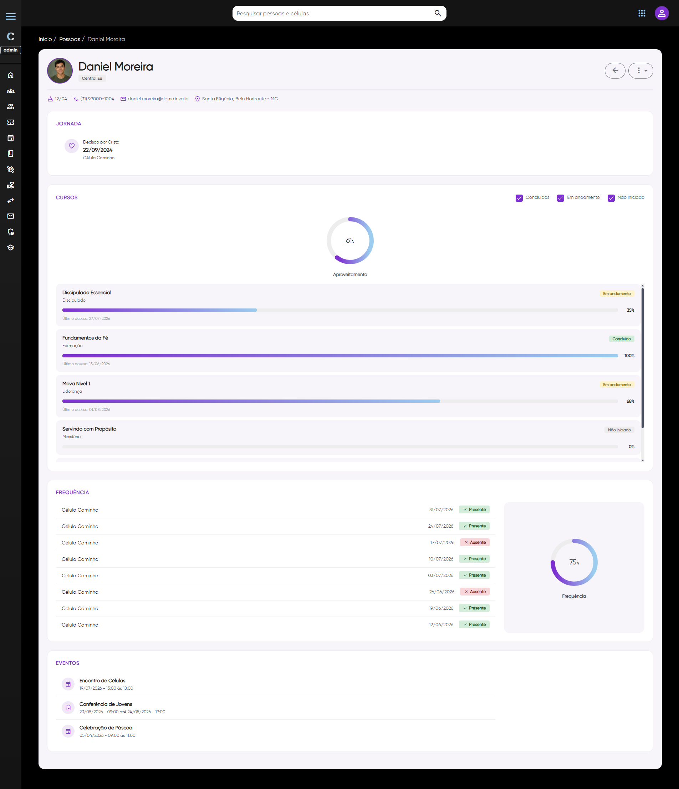
Task: Select the Célula Caminho row dated 19/06/2026
Action: pos(275,608)
